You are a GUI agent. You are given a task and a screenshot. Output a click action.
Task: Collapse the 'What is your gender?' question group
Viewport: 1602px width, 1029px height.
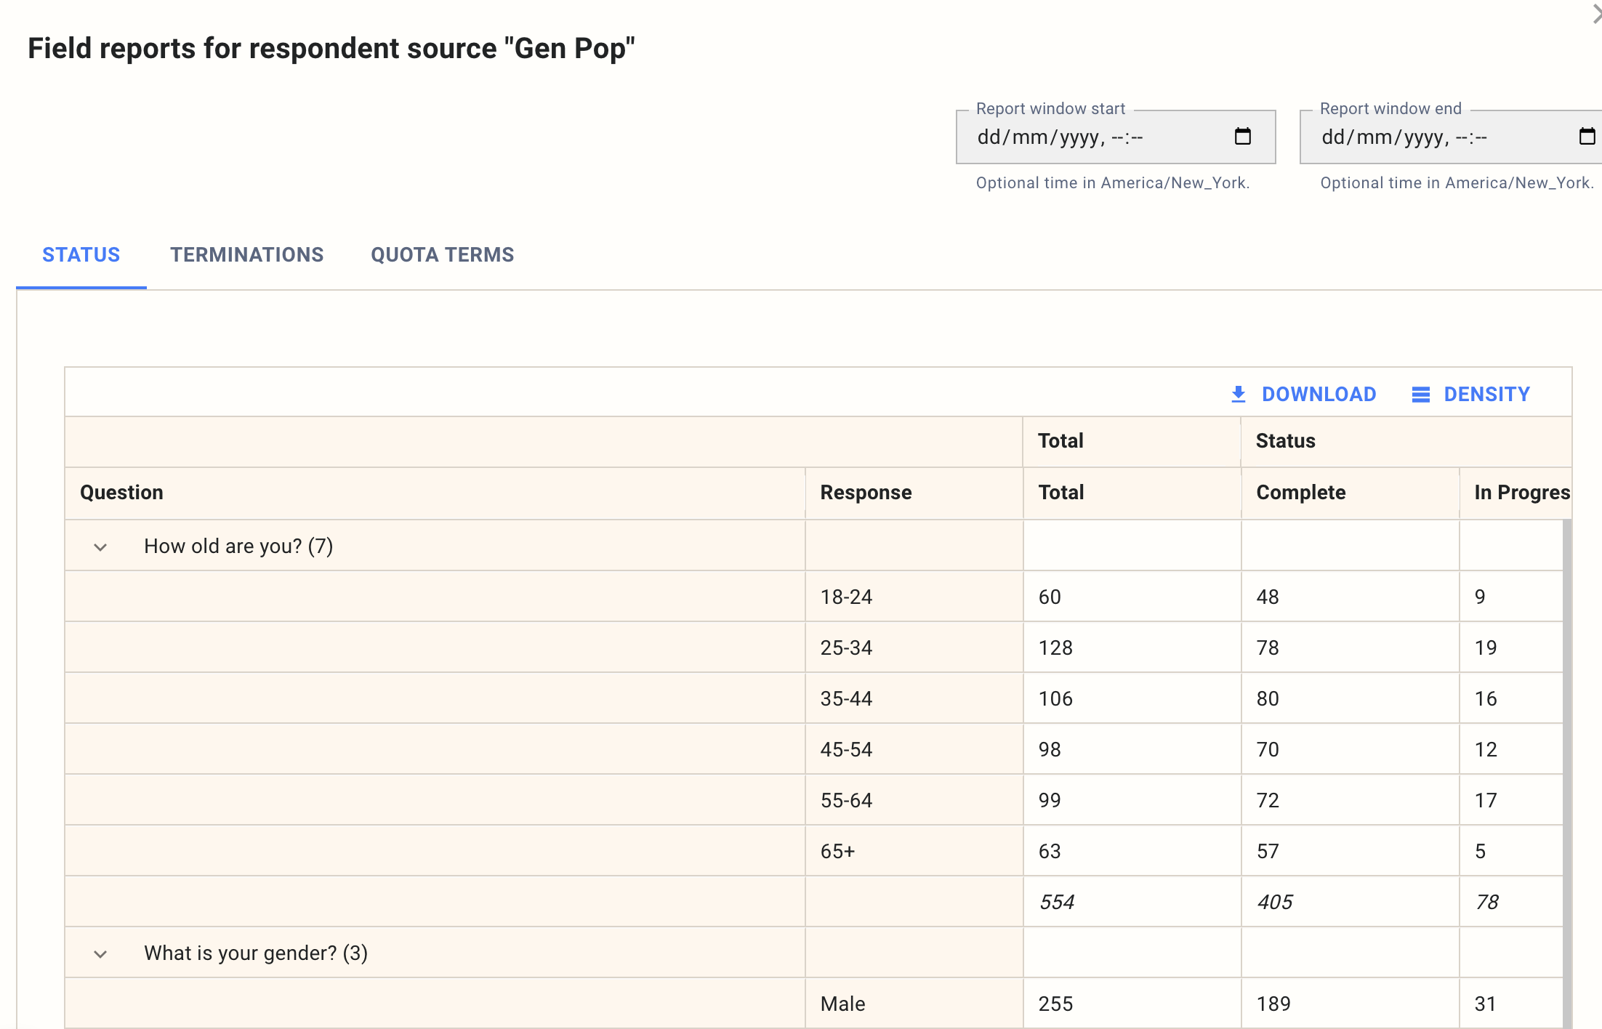coord(100,953)
